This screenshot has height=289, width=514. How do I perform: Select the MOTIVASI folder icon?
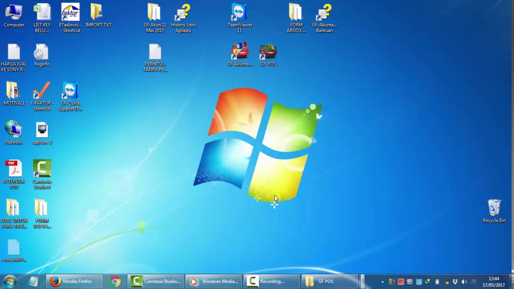(x=14, y=94)
